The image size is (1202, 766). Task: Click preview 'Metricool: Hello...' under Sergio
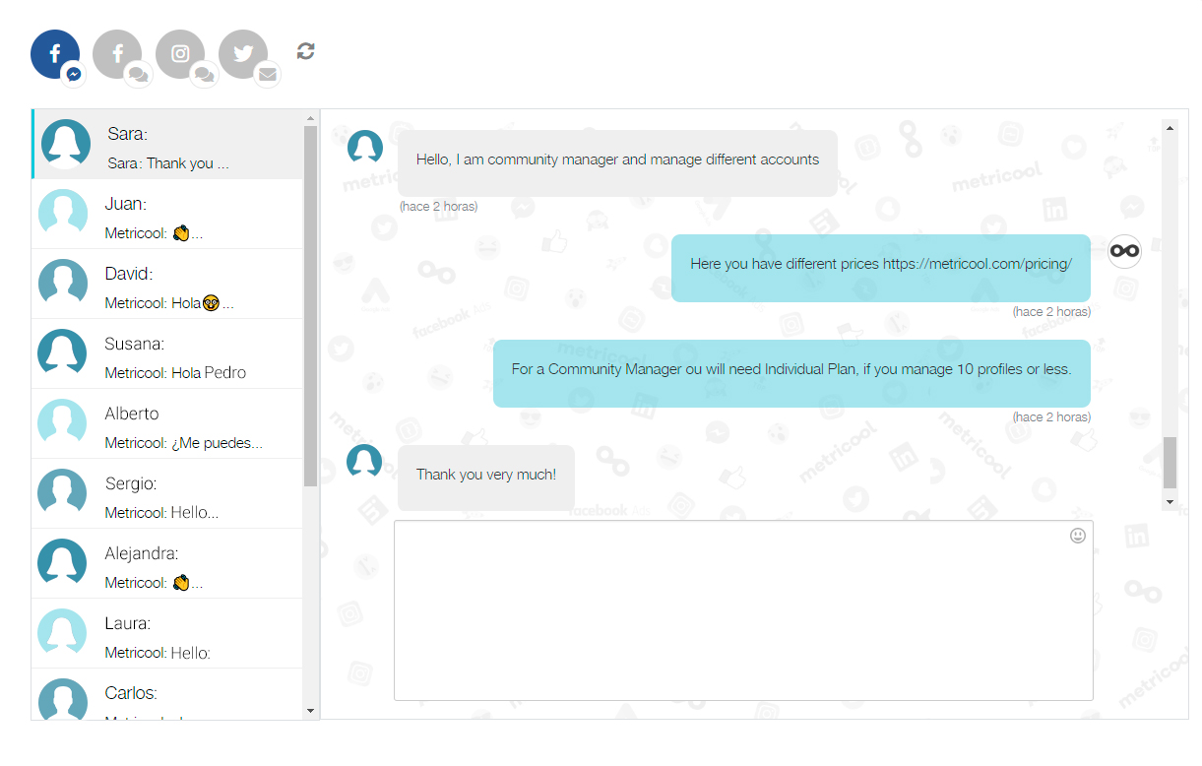tap(162, 513)
